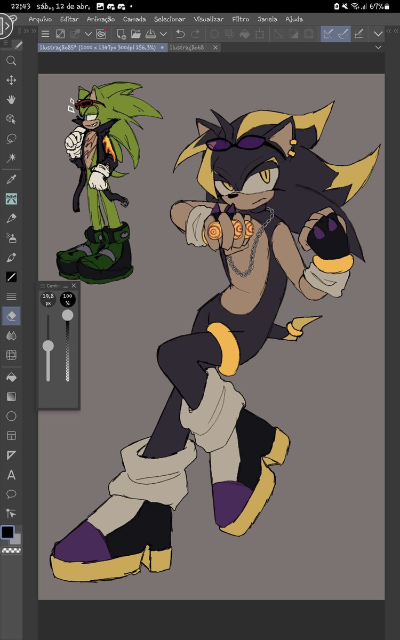This screenshot has height=640, width=400.
Task: Select the Fill bucket tool
Action: pos(11,377)
